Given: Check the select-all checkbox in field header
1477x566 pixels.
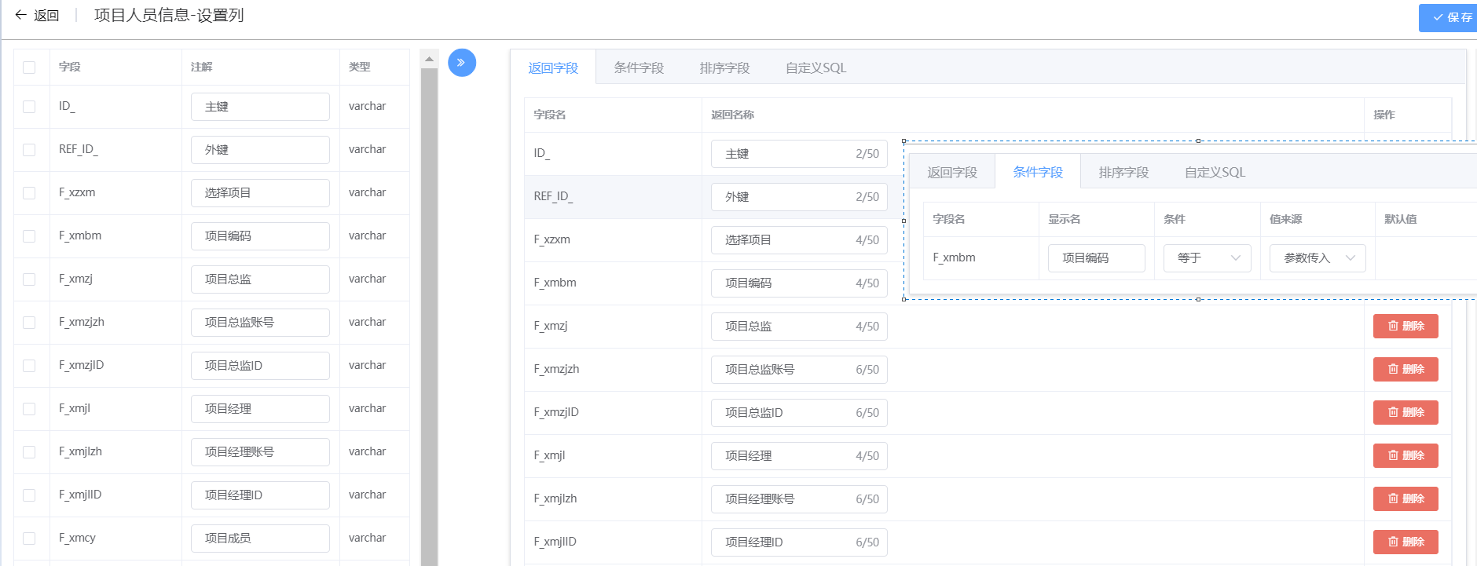Looking at the screenshot, I should click(29, 68).
